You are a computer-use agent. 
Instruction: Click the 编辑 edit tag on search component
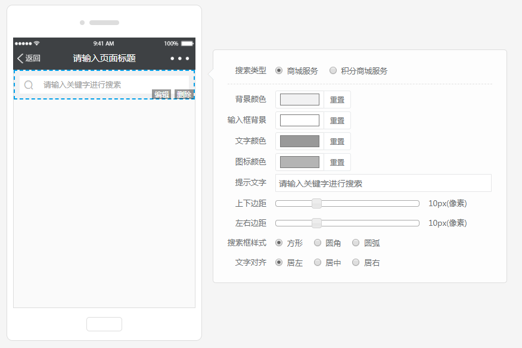point(161,95)
